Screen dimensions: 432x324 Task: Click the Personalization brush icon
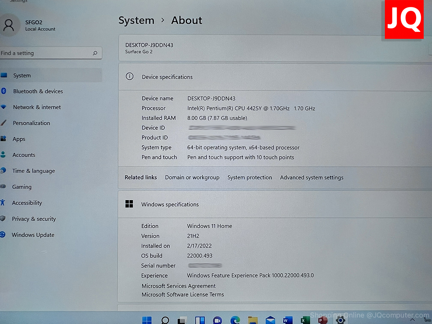[4, 123]
